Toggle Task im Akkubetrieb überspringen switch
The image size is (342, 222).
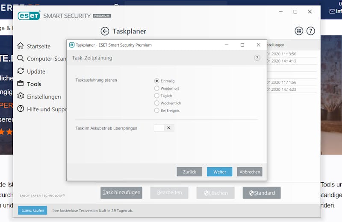pyautogui.click(x=164, y=128)
